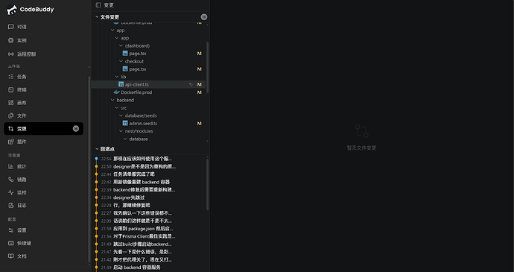Open the admin.seed.ts file
Screen dimensions: 514x272
(148, 124)
